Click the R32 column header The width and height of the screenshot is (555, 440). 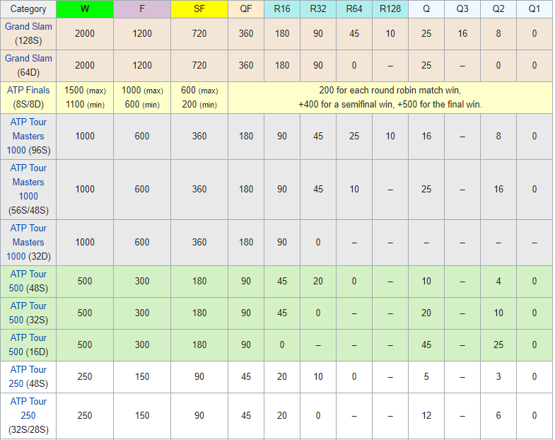(318, 9)
